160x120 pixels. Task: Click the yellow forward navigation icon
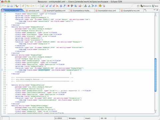(x=31, y=6)
